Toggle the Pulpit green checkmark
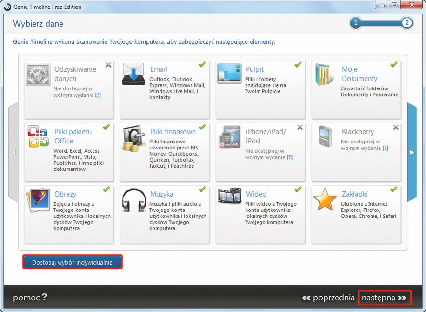 [x=298, y=64]
